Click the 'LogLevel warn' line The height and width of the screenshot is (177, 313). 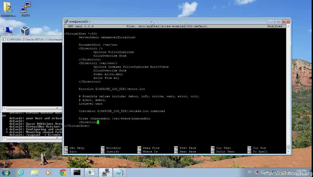pos(91,104)
